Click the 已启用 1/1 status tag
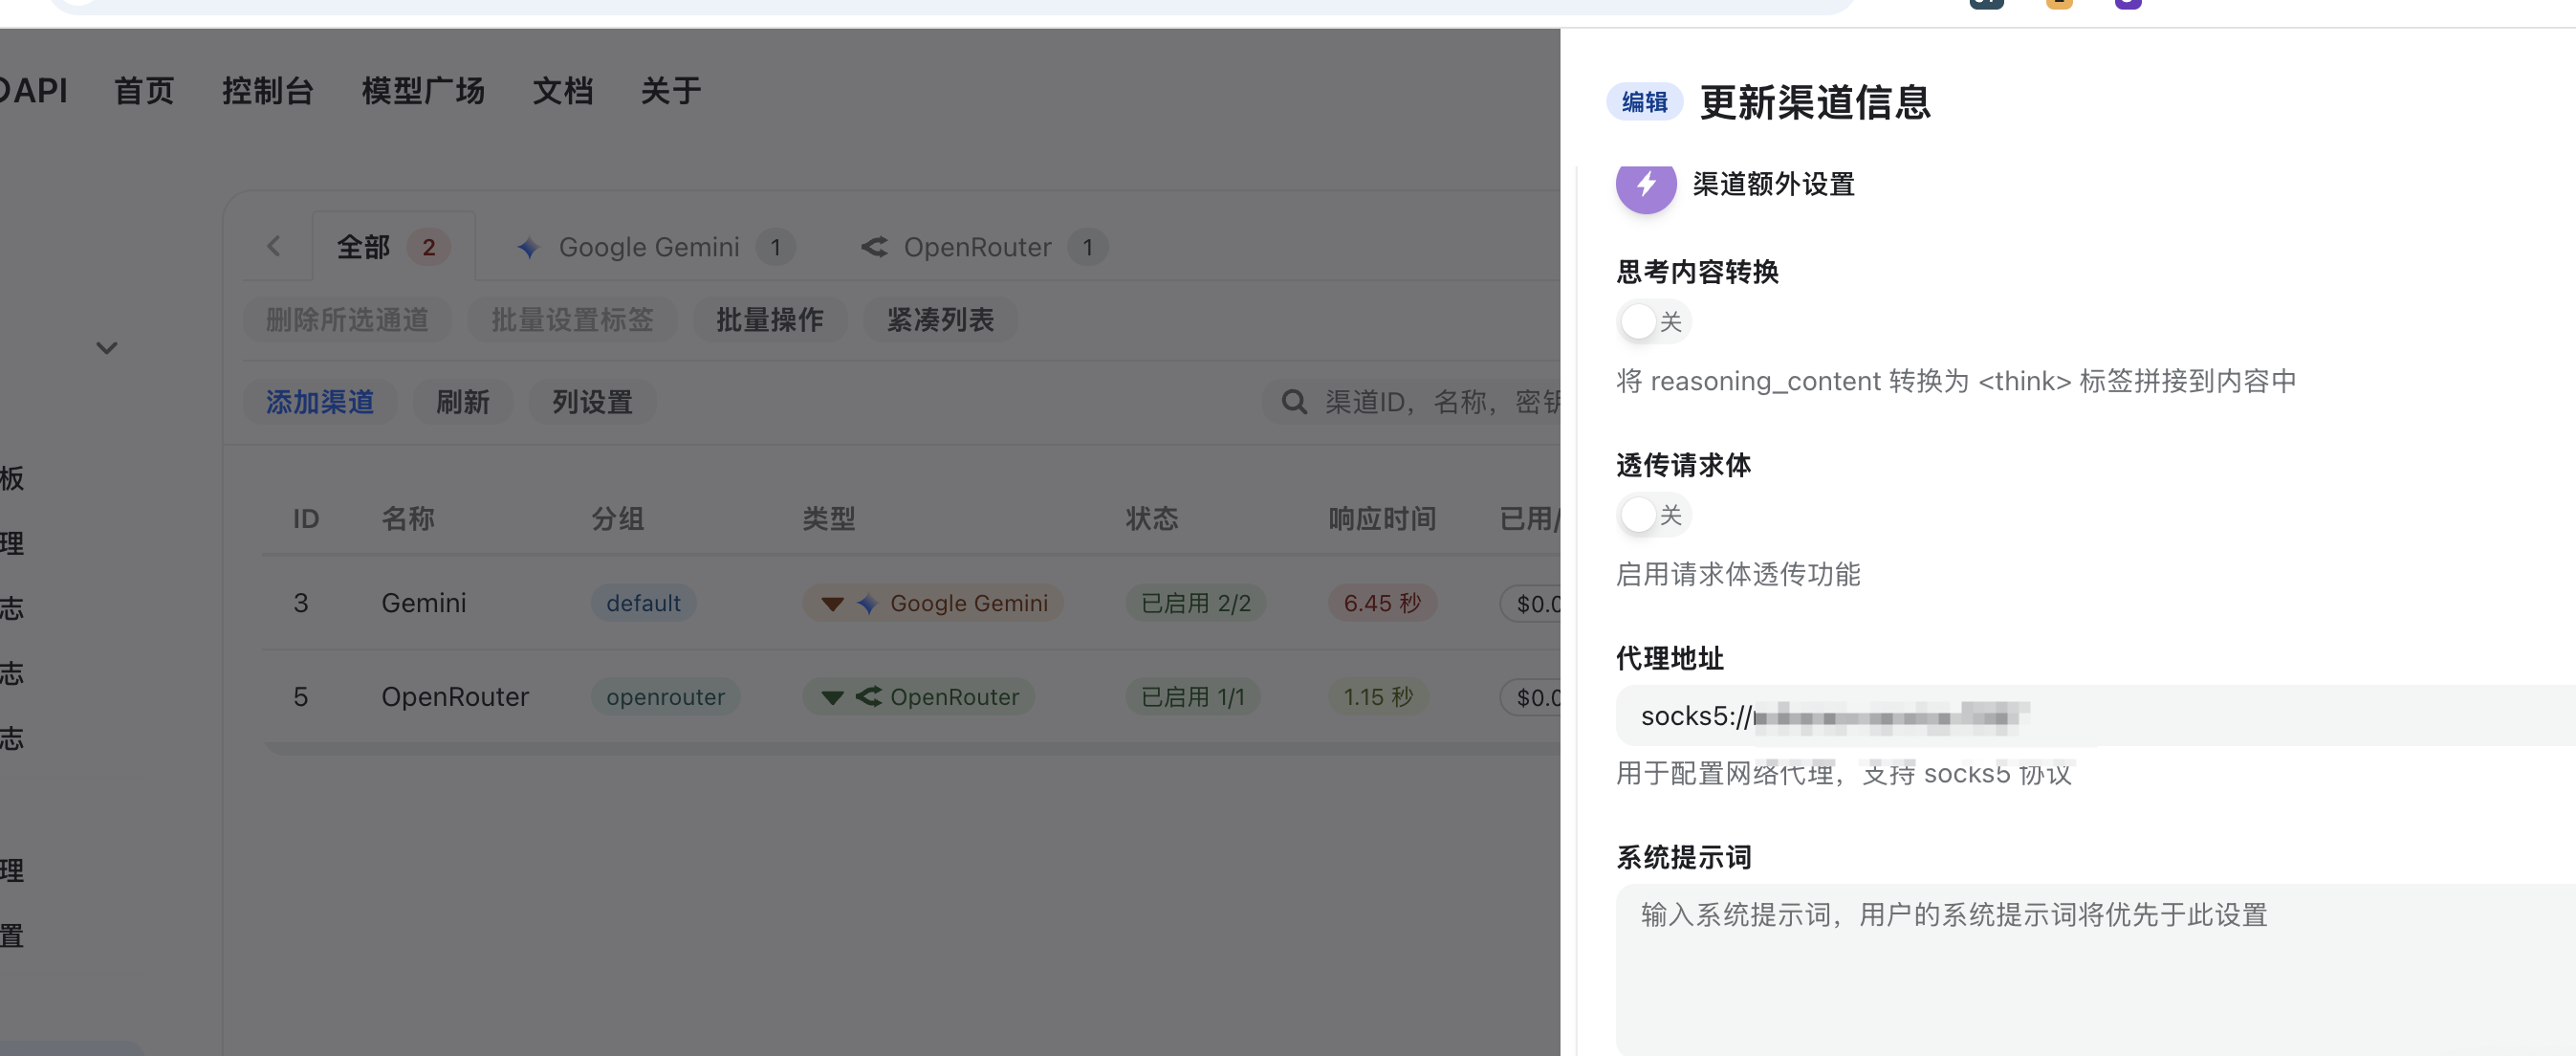 click(1193, 697)
